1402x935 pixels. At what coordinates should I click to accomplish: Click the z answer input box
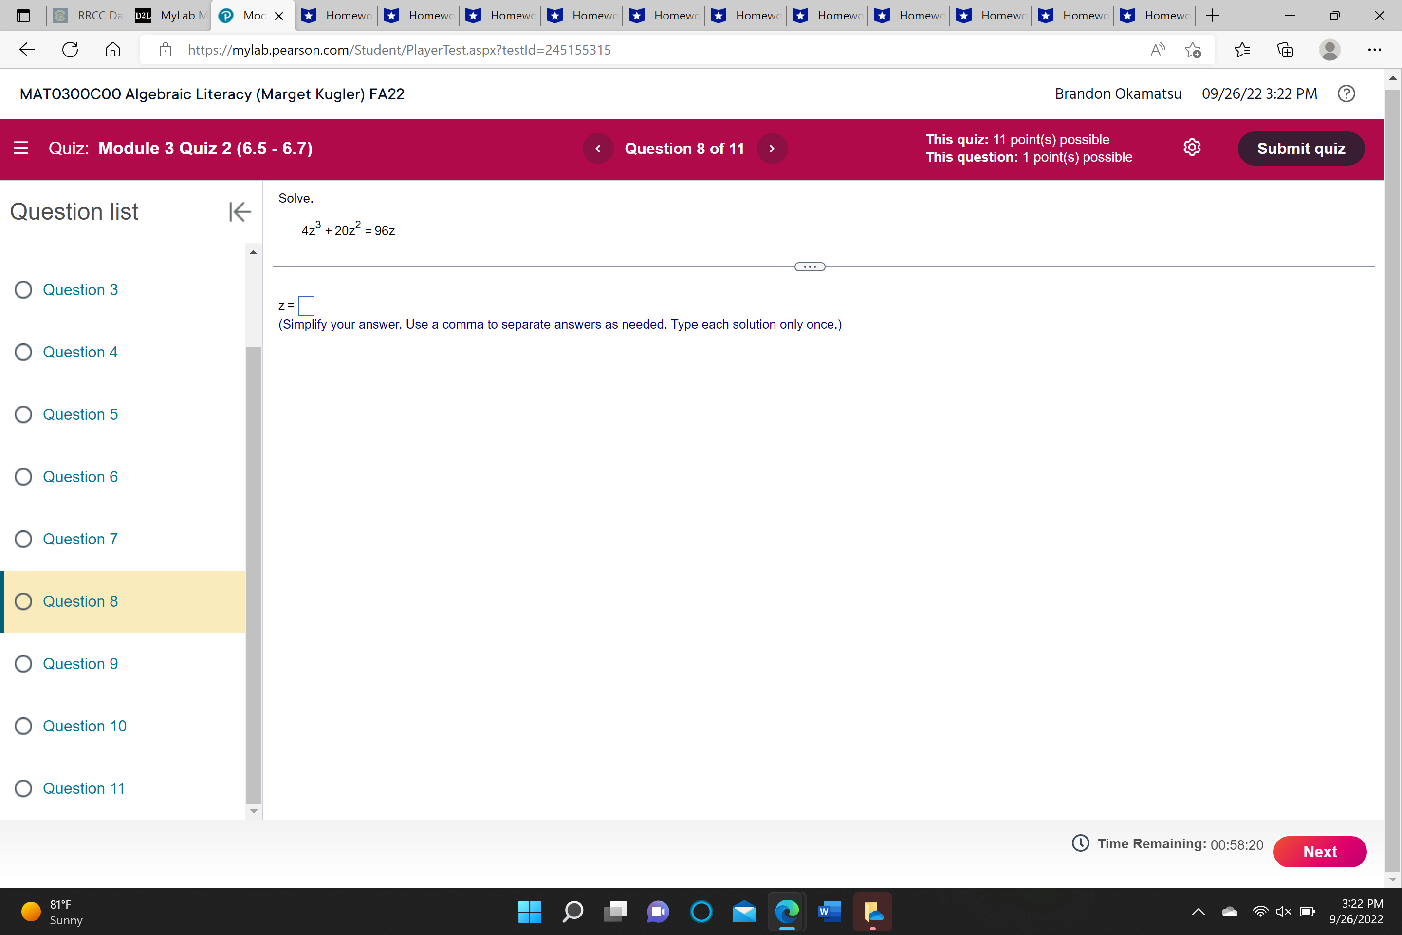(x=306, y=305)
